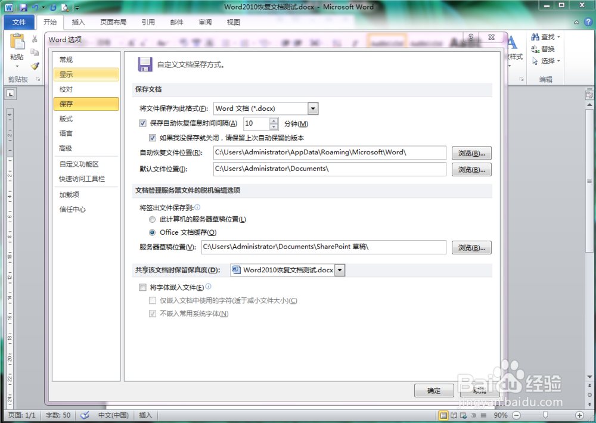Toggle the save AutoRecover interval checkbox
The width and height of the screenshot is (596, 423).
[x=142, y=123]
